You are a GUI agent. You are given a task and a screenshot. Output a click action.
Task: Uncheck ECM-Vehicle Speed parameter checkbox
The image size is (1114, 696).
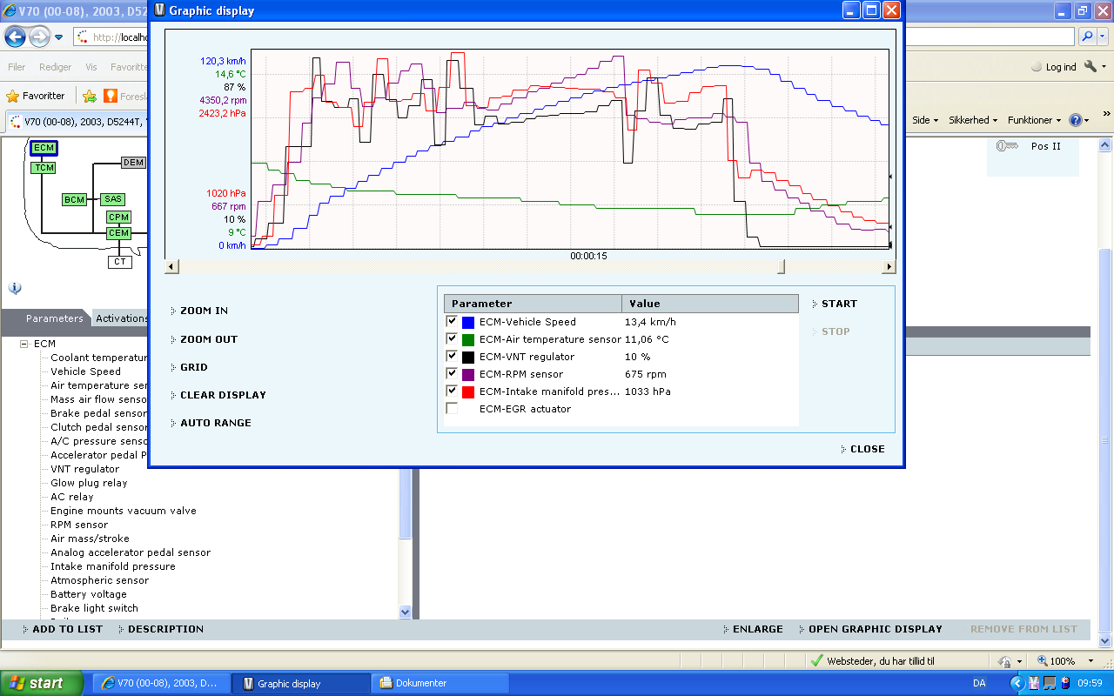(x=452, y=321)
